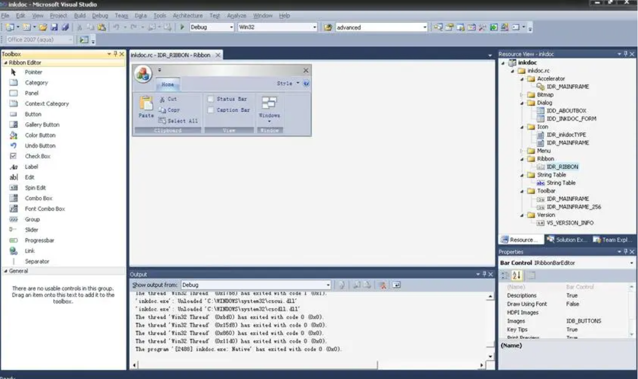The width and height of the screenshot is (638, 379).
Task: Select the Home ribbon tab
Action: tap(167, 85)
